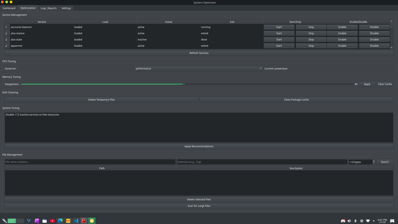Focus the Extension filter field

click(262, 162)
